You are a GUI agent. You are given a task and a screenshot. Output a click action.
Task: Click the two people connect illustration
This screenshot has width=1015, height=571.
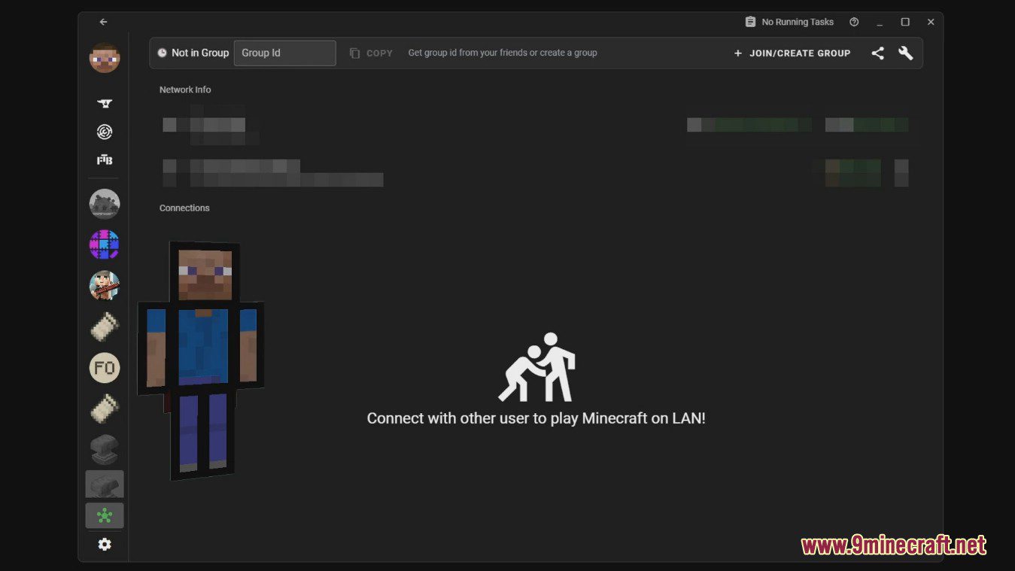coord(536,367)
